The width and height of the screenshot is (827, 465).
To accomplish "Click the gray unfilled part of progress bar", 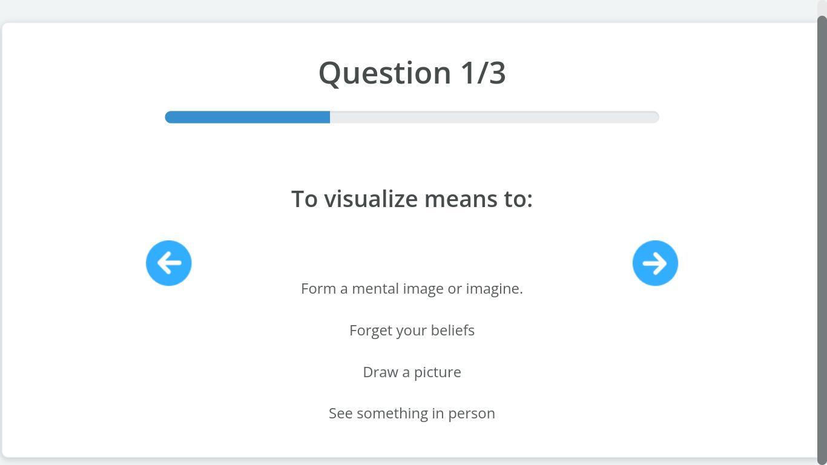I will [x=494, y=117].
